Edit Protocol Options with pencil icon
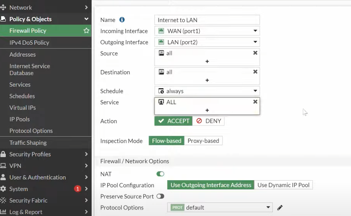Screen dimensions: 351x216 coord(280,208)
